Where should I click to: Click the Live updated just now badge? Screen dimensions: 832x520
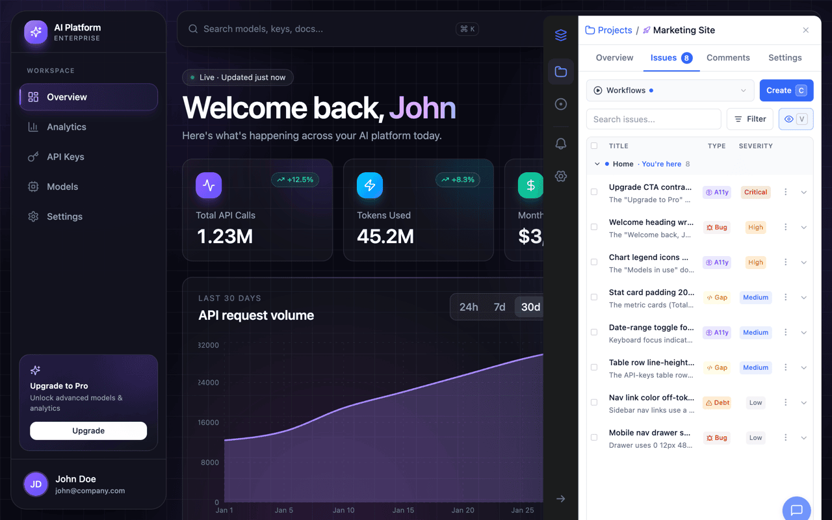(237, 77)
